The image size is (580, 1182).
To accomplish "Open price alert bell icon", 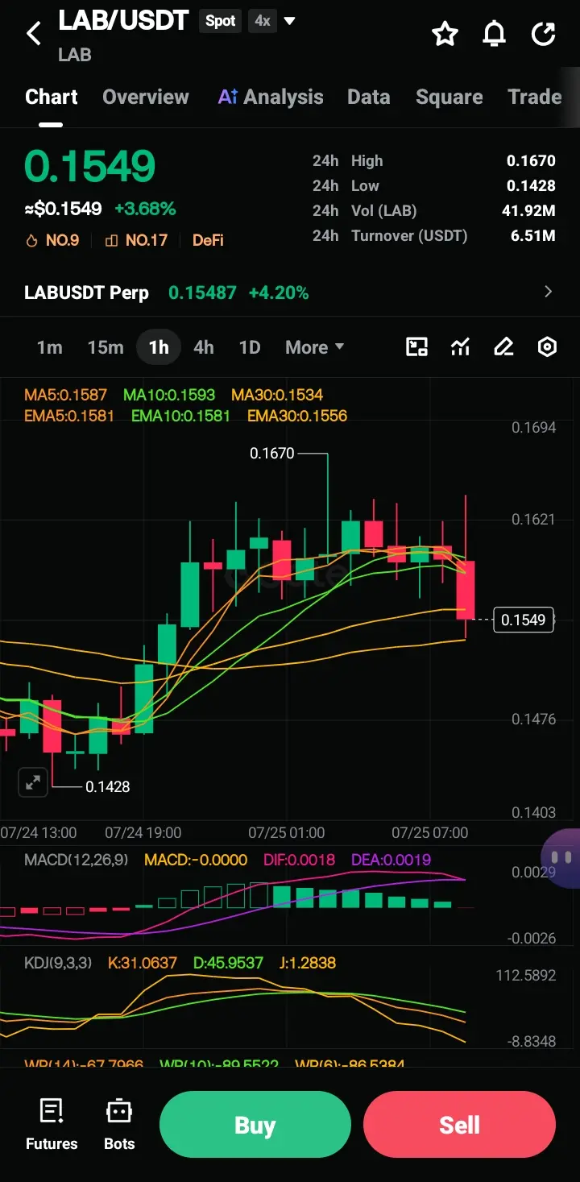I will [494, 34].
